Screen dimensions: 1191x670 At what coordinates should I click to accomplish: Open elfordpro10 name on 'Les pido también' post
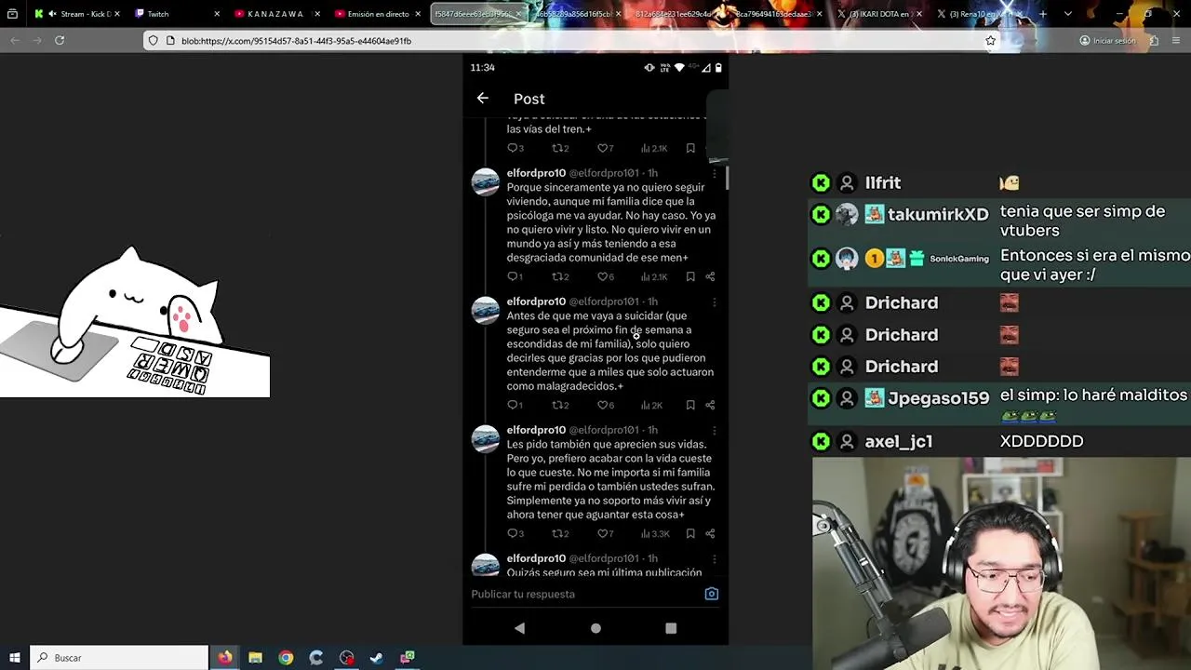click(536, 430)
